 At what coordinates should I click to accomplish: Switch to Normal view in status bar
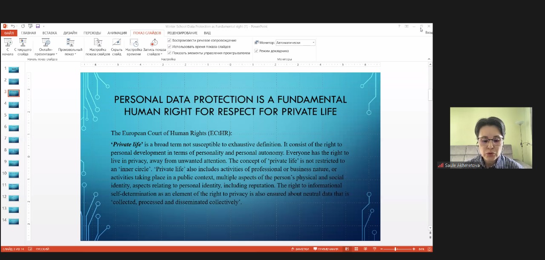tap(347, 249)
